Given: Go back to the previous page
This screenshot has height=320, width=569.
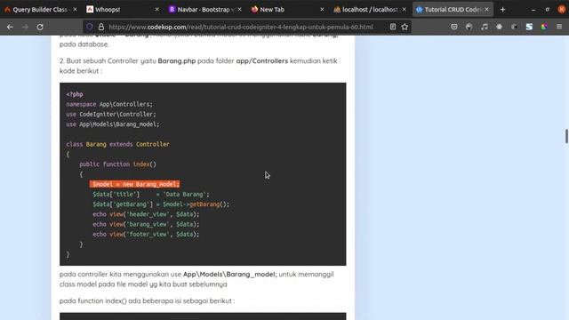Looking at the screenshot, I should click(10, 27).
